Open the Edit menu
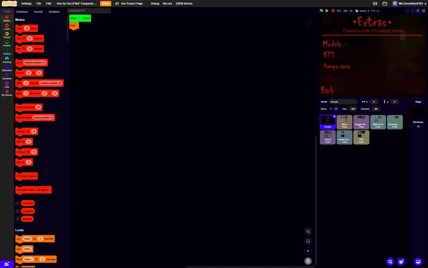This screenshot has height=268, width=428. coord(49,3)
